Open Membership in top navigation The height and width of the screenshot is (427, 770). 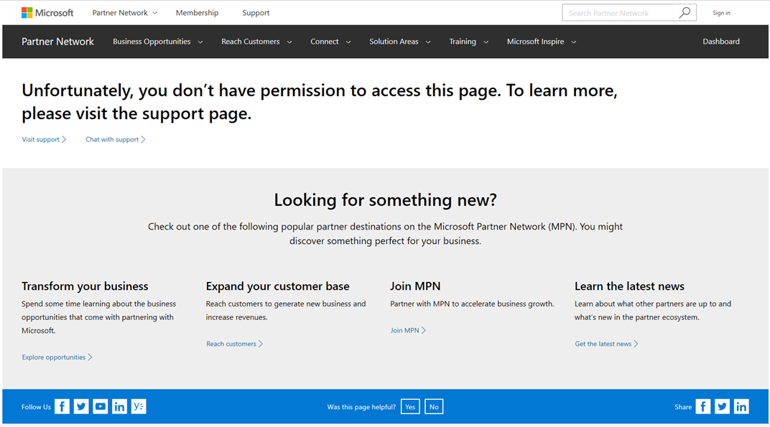[197, 13]
